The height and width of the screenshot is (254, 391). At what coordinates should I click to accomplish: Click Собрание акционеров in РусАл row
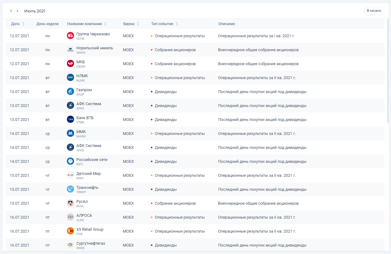175,203
